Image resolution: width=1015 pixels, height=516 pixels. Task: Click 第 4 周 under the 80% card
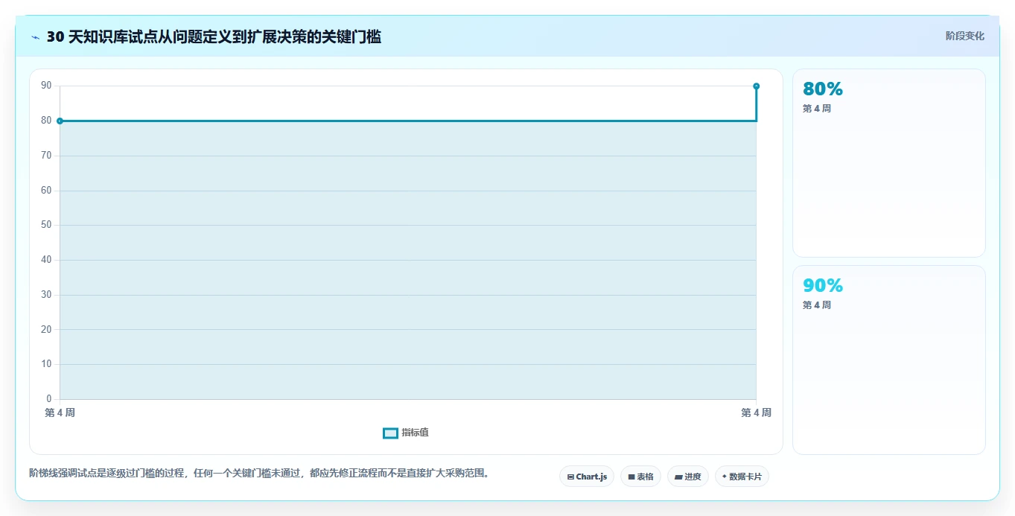click(817, 109)
